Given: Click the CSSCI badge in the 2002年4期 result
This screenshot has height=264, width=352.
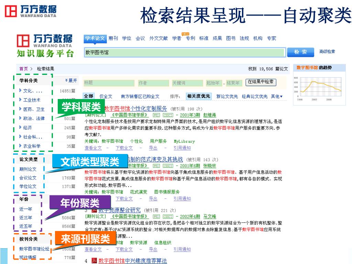Looking at the screenshot, I should 168,217.
